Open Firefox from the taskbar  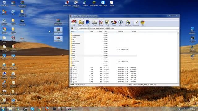(47, 109)
